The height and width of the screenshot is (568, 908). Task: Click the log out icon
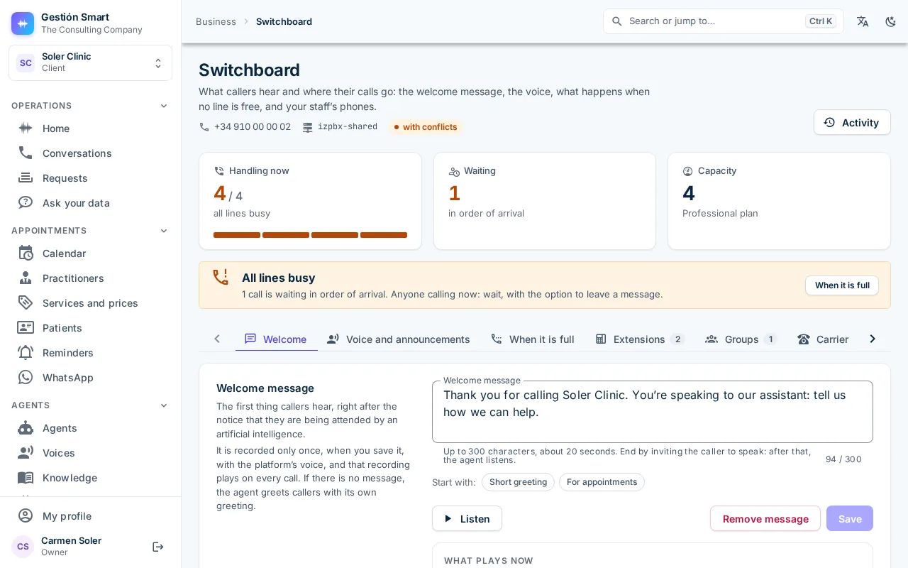158,547
